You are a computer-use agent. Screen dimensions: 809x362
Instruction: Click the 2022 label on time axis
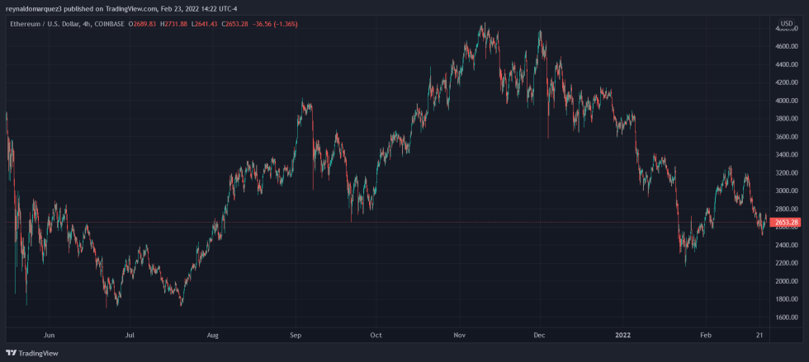[x=624, y=335]
